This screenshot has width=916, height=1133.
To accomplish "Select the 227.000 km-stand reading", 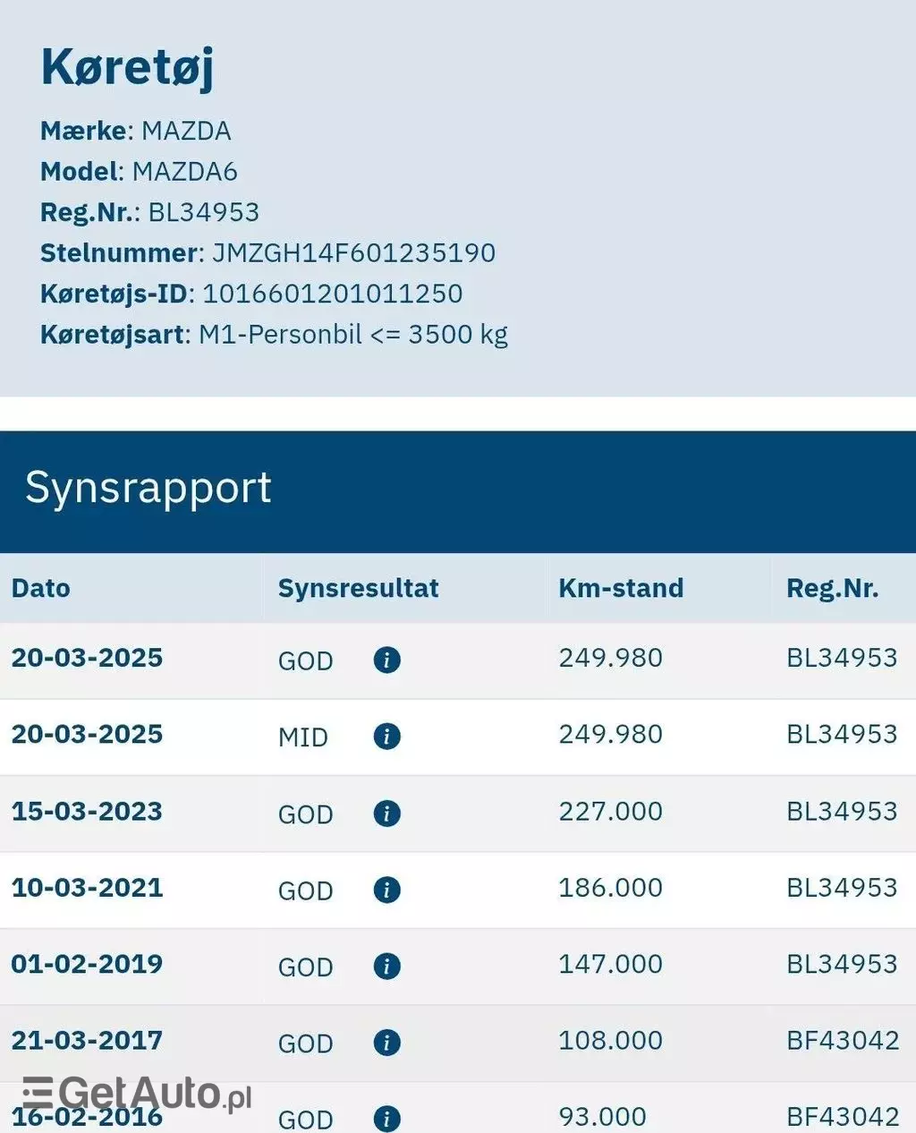I will pyautogui.click(x=610, y=812).
